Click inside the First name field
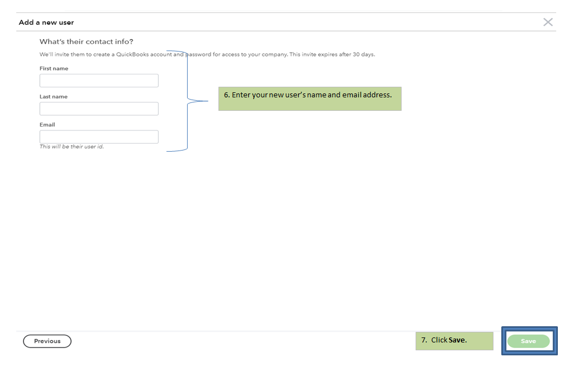The image size is (587, 385). tap(99, 80)
